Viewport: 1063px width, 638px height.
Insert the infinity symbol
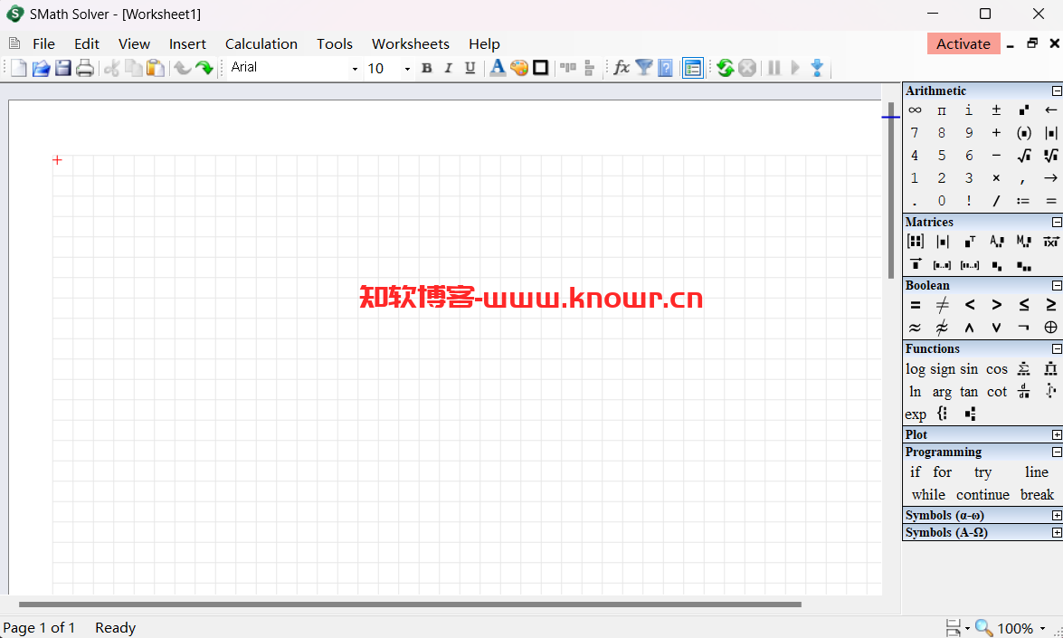click(x=915, y=110)
